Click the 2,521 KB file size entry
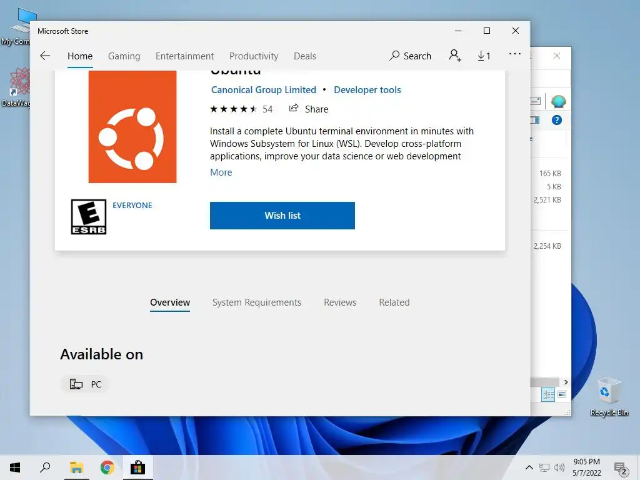 tap(547, 199)
